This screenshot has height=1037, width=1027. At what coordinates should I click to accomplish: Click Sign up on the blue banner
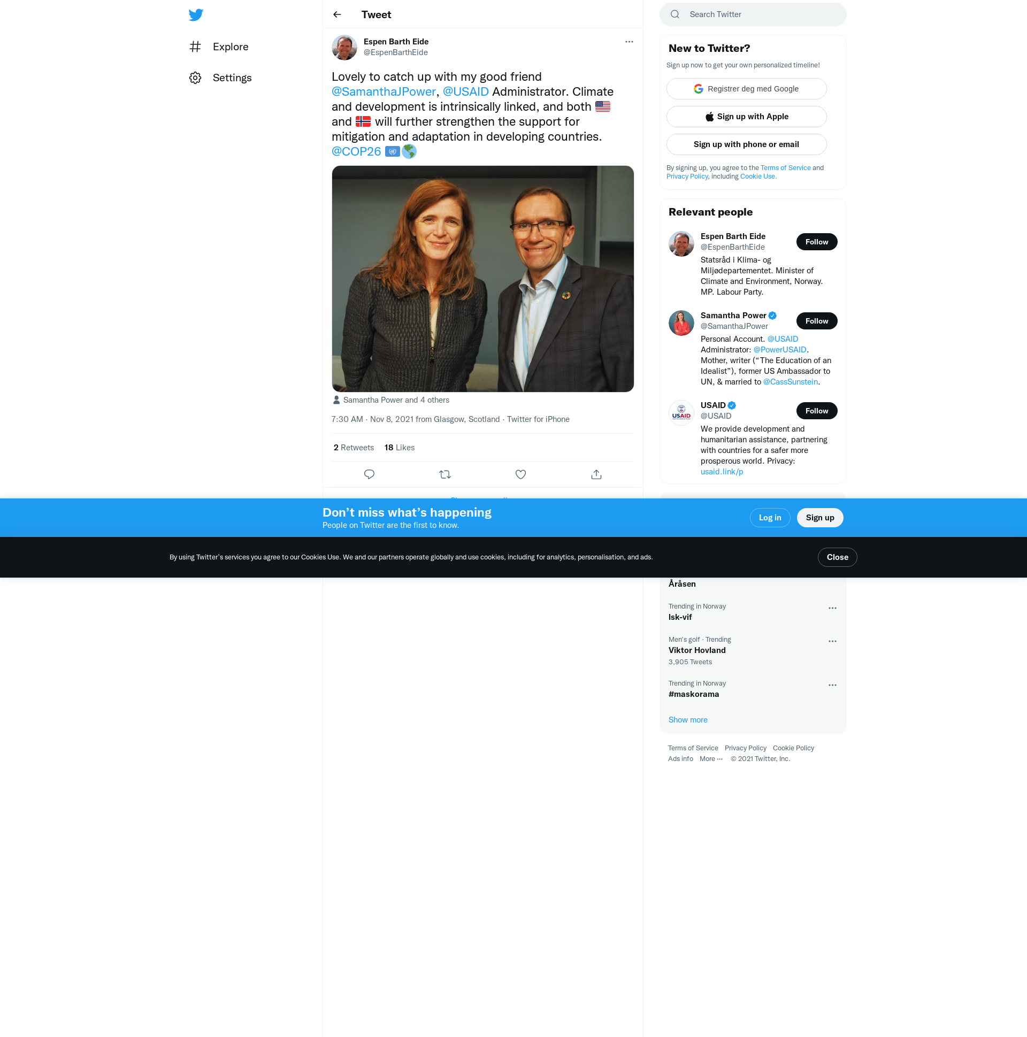pyautogui.click(x=820, y=518)
